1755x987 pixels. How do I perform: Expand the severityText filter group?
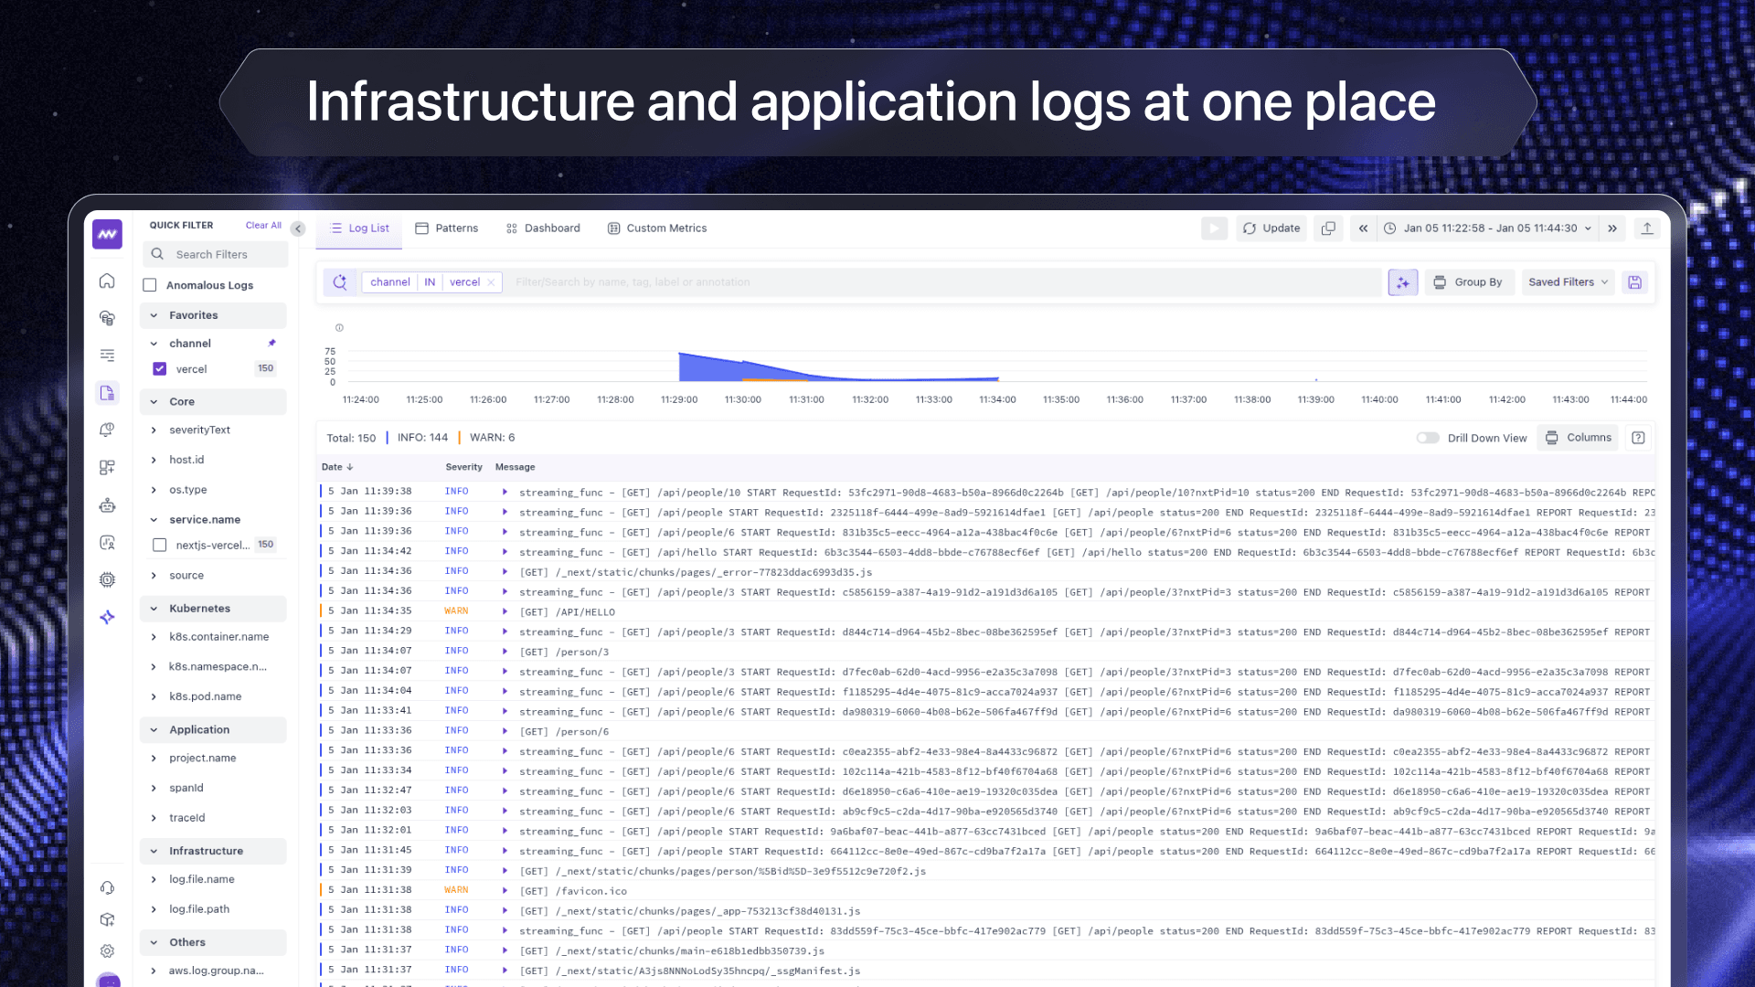click(154, 430)
